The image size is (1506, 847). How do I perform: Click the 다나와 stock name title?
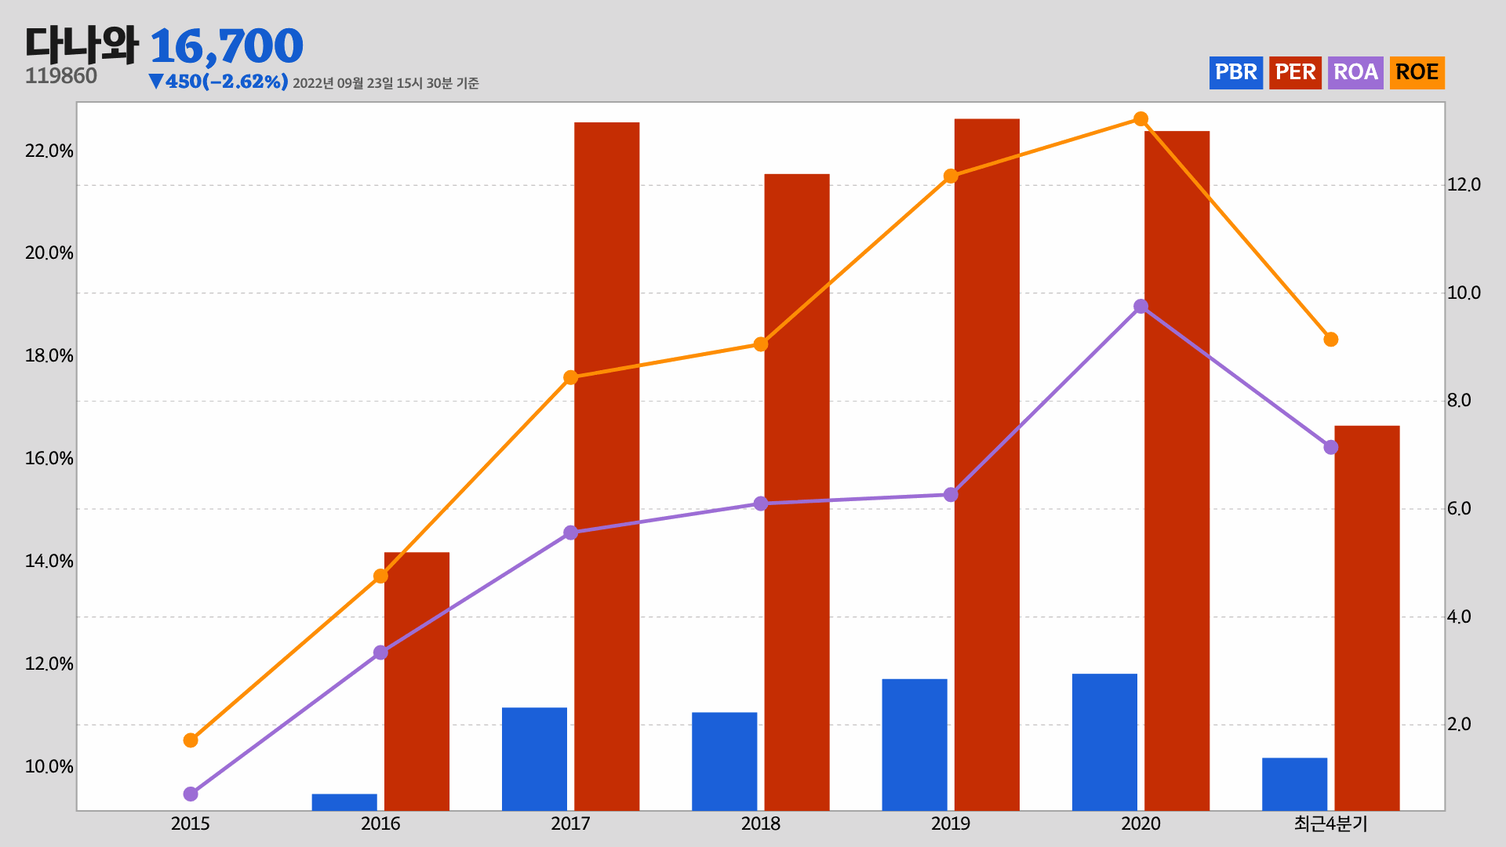click(82, 45)
